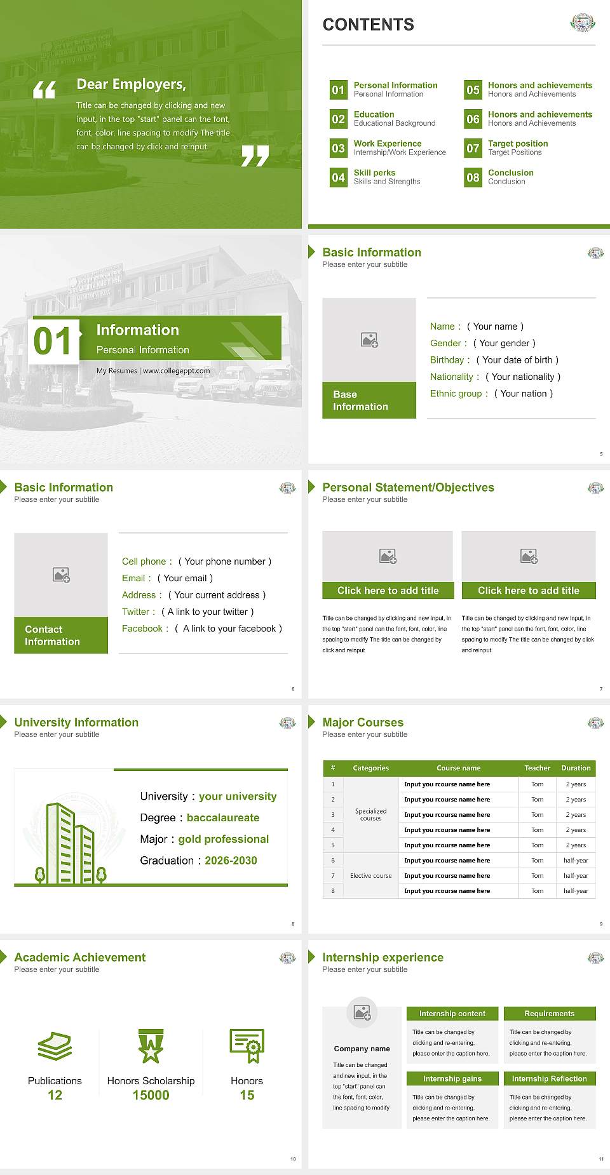Click the 'Duration' table header

(x=576, y=768)
